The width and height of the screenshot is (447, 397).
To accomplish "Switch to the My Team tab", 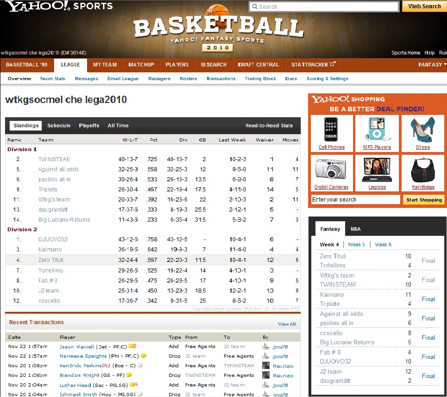I will coord(105,65).
